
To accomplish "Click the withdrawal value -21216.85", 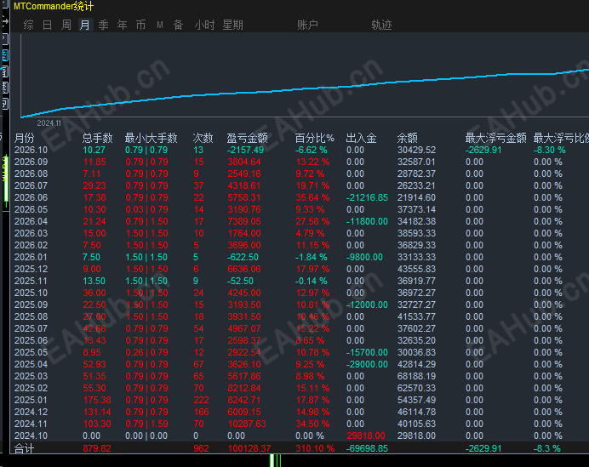I will coord(367,197).
